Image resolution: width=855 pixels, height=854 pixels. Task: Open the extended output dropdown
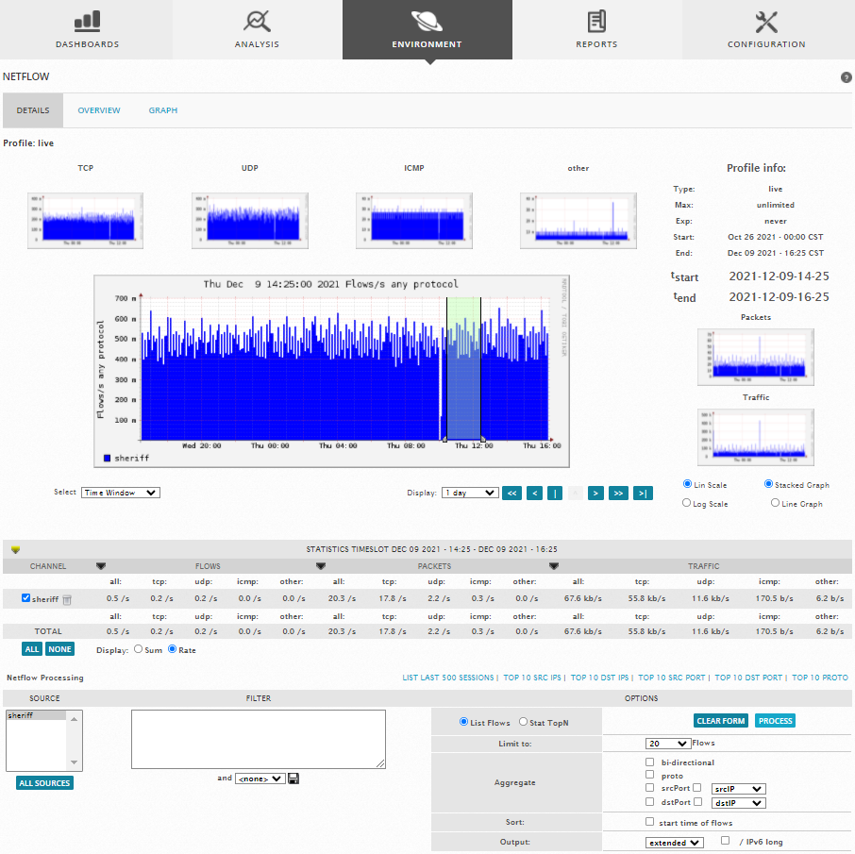(x=675, y=843)
